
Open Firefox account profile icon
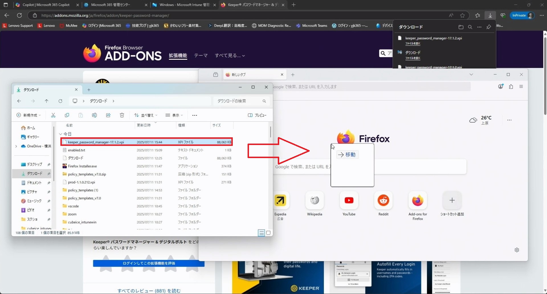click(x=501, y=87)
